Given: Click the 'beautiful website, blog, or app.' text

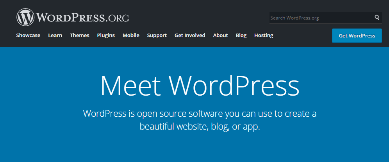Looking at the screenshot, I should [200, 126].
